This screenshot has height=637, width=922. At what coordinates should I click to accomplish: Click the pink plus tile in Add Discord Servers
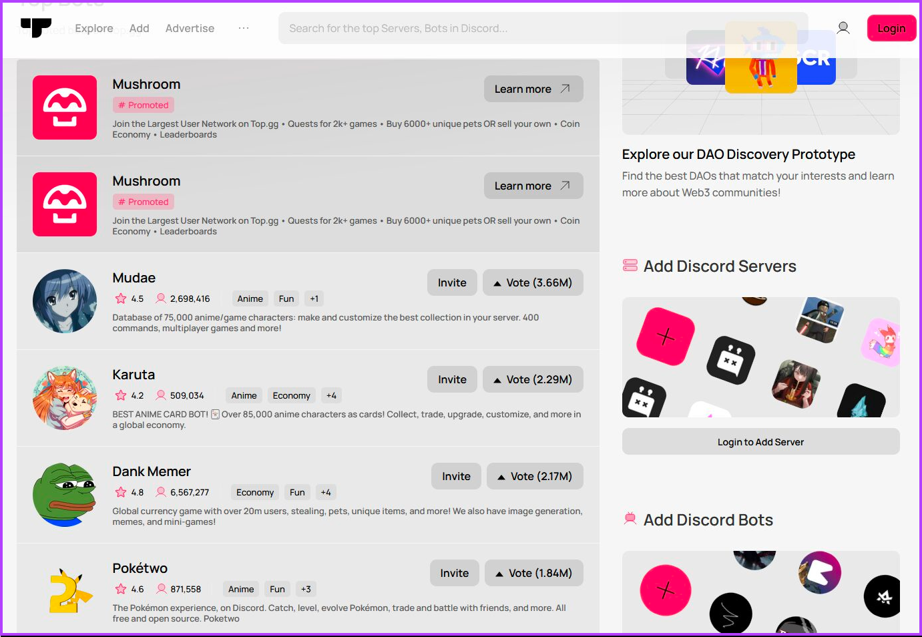(x=666, y=337)
